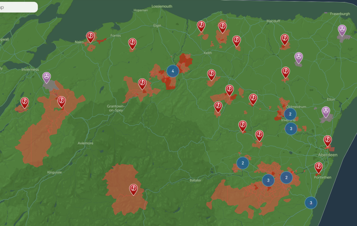Open the purple community pin near Fraserburgh

click(342, 30)
